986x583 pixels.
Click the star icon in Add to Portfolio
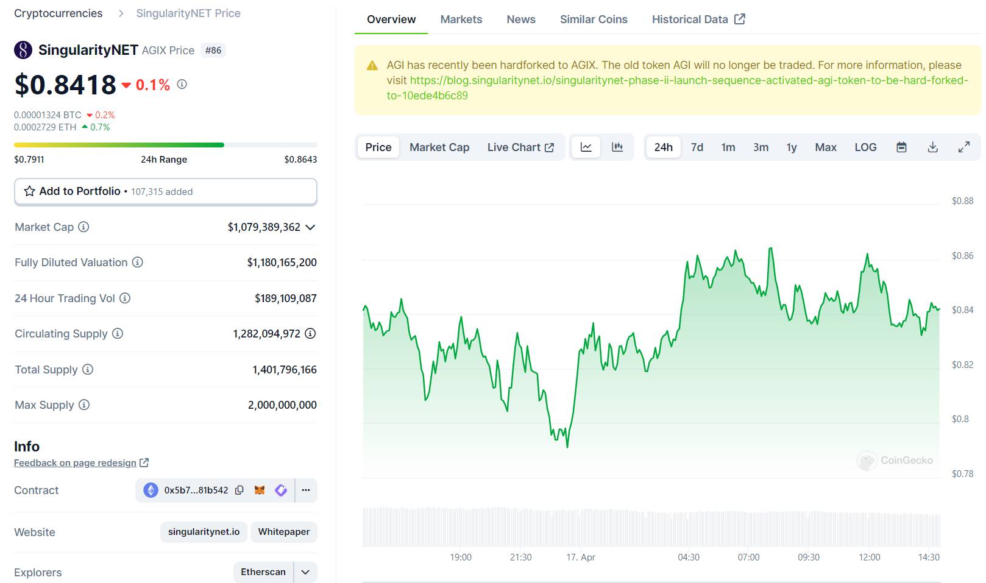pos(29,191)
